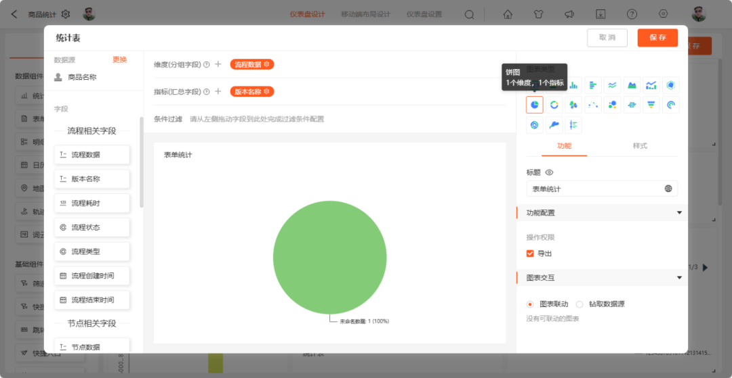Select 版本名称 field in list
The height and width of the screenshot is (378, 732).
92,179
